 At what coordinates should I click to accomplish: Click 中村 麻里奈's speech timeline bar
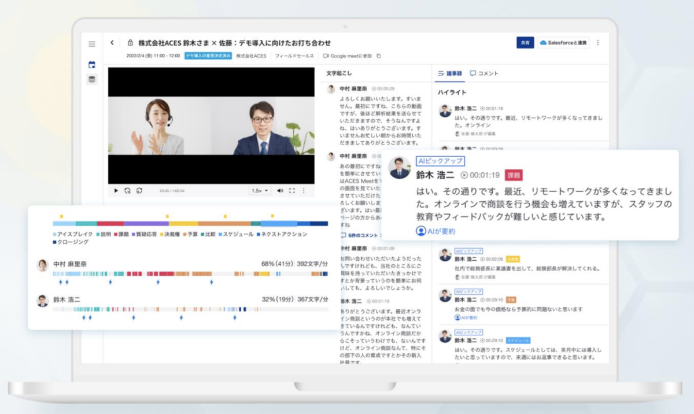[190, 273]
